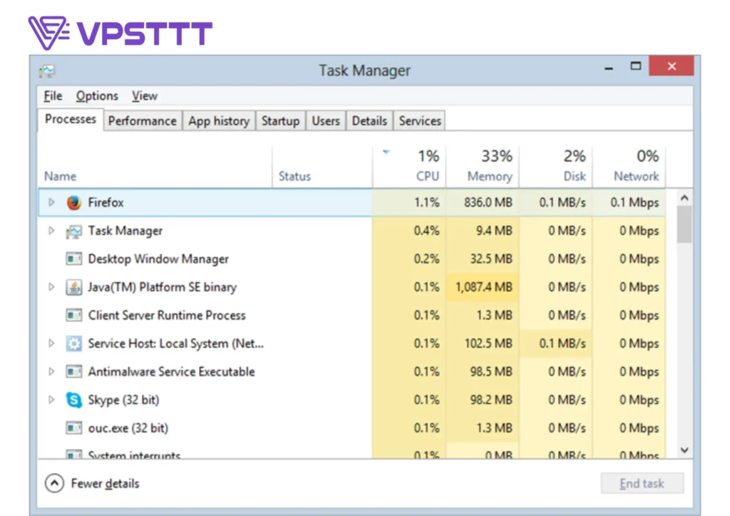Screen dimensions: 730x516
Task: Sort by the CPU column header
Action: pos(408,167)
